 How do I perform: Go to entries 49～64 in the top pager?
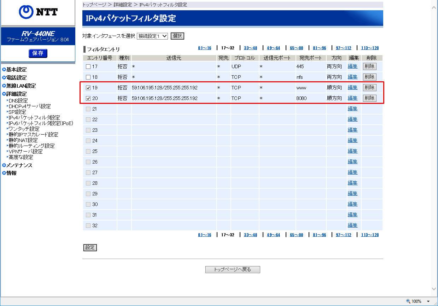274,48
